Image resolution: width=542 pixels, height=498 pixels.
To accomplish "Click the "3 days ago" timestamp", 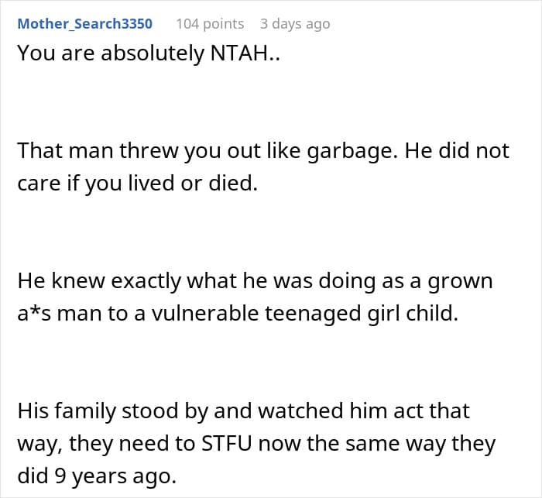I will pos(295,23).
